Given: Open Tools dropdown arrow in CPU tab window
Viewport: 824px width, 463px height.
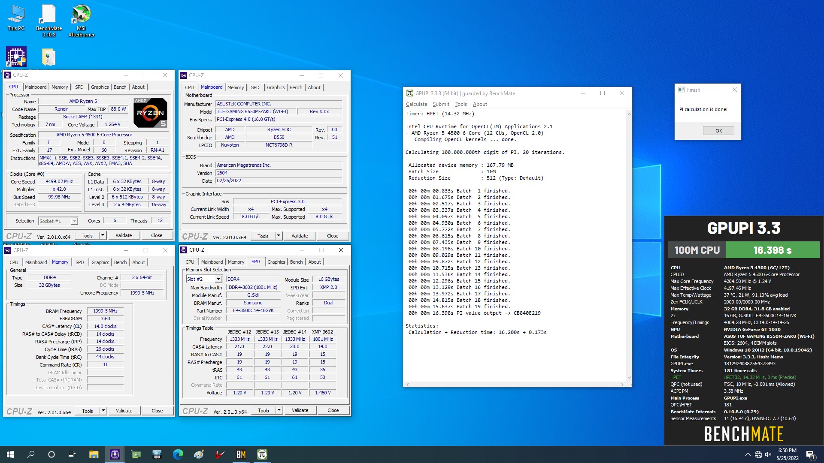Looking at the screenshot, I should [103, 235].
